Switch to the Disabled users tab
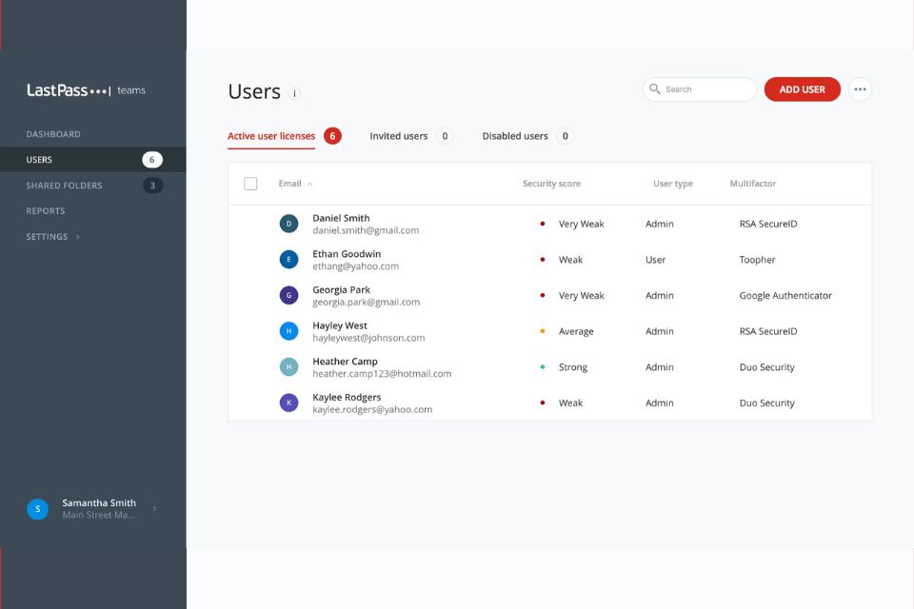This screenshot has width=914, height=609. (x=515, y=136)
